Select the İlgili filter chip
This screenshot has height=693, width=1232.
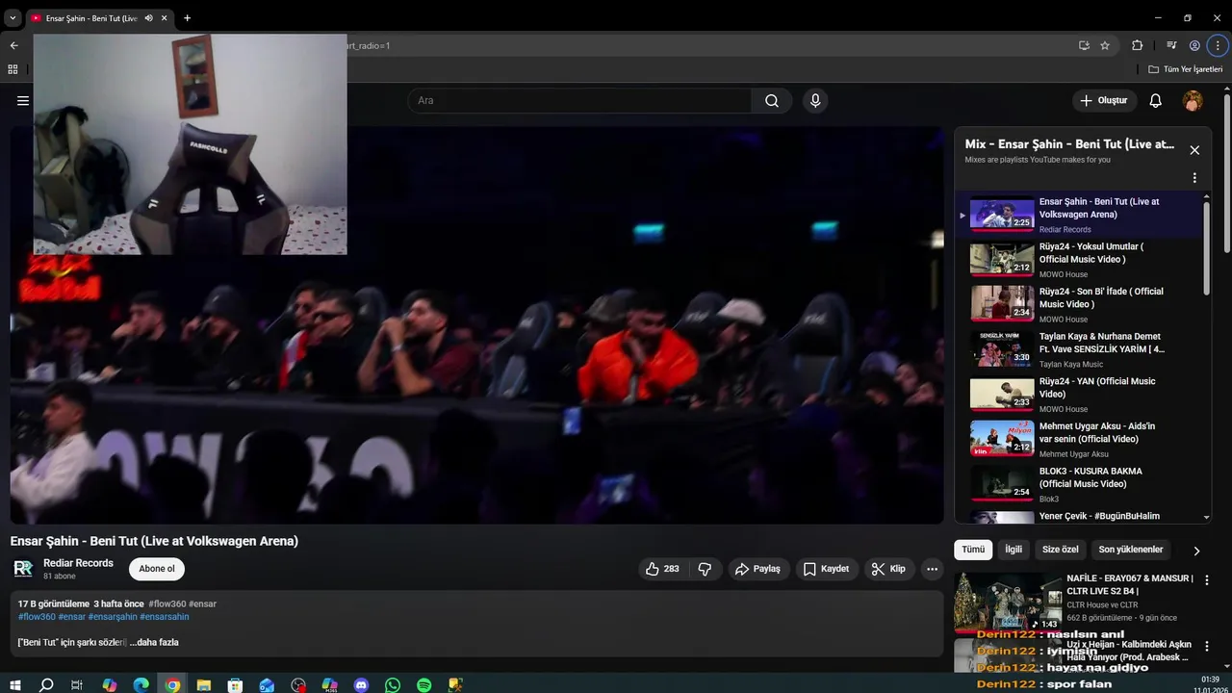(1014, 550)
